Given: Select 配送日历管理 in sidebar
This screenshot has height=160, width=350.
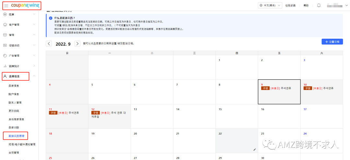Looking at the screenshot, I should (16, 136).
